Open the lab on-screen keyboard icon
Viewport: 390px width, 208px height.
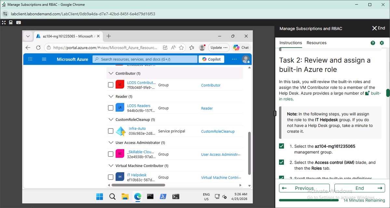click(x=19, y=22)
